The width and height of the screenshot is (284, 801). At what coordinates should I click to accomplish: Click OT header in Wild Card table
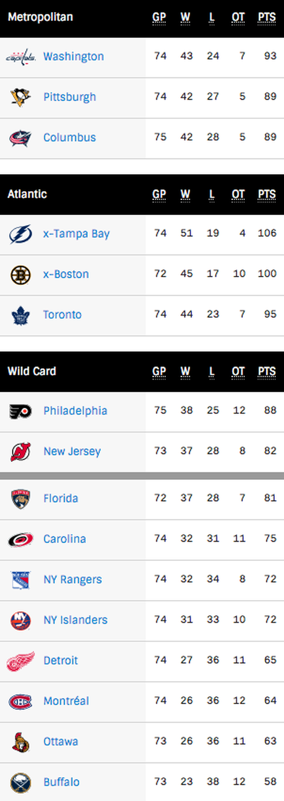coord(238,372)
